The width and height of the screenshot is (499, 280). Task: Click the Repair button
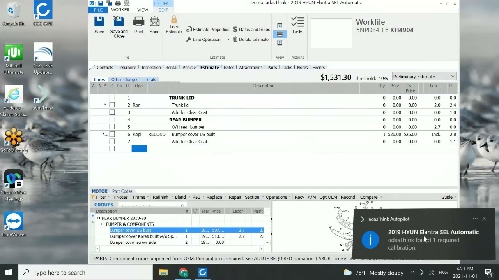coord(235,197)
